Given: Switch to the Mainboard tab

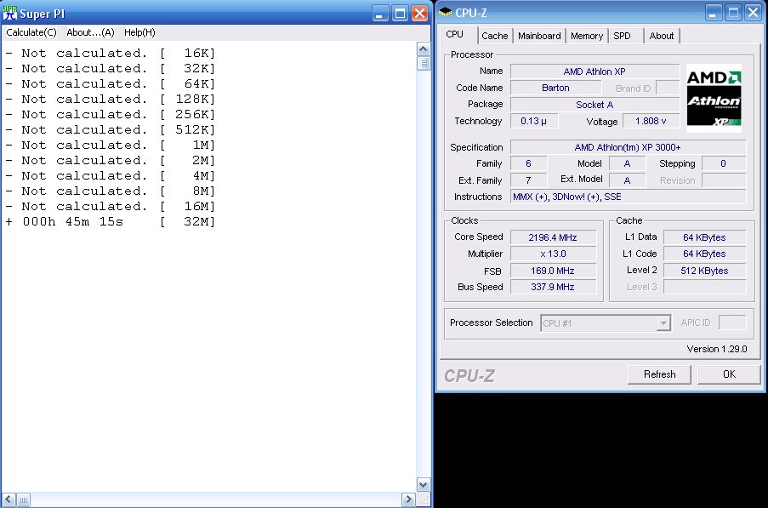Looking at the screenshot, I should tap(539, 36).
